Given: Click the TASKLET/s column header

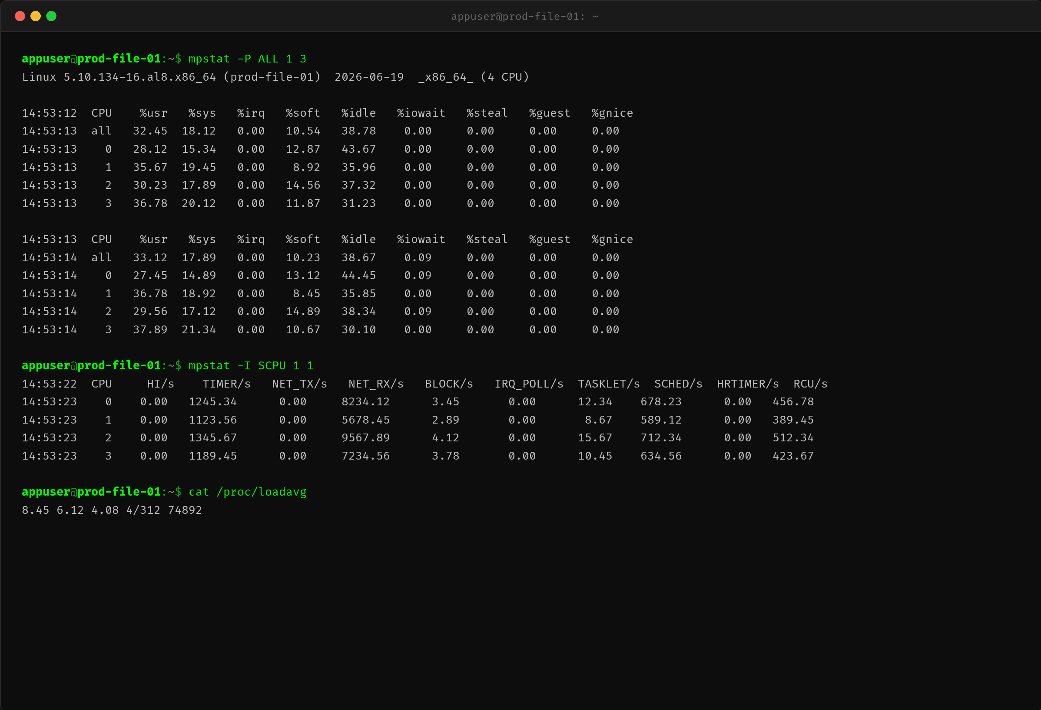Looking at the screenshot, I should pyautogui.click(x=609, y=384).
